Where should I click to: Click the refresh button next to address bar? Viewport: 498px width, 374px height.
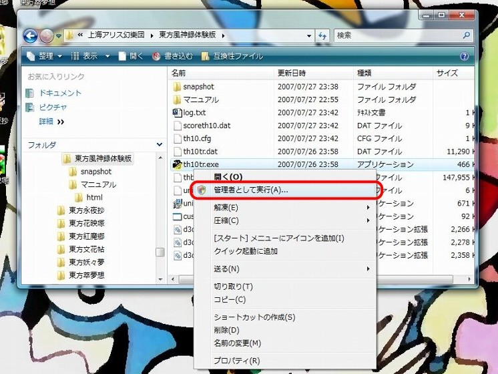[x=322, y=35]
